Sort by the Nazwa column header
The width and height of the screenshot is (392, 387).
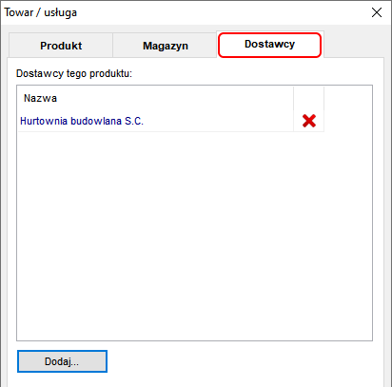pyautogui.click(x=155, y=98)
